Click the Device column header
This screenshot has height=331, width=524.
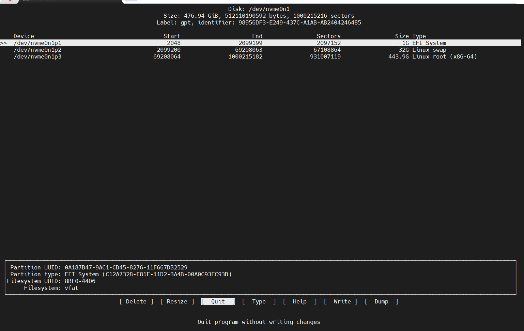click(24, 36)
